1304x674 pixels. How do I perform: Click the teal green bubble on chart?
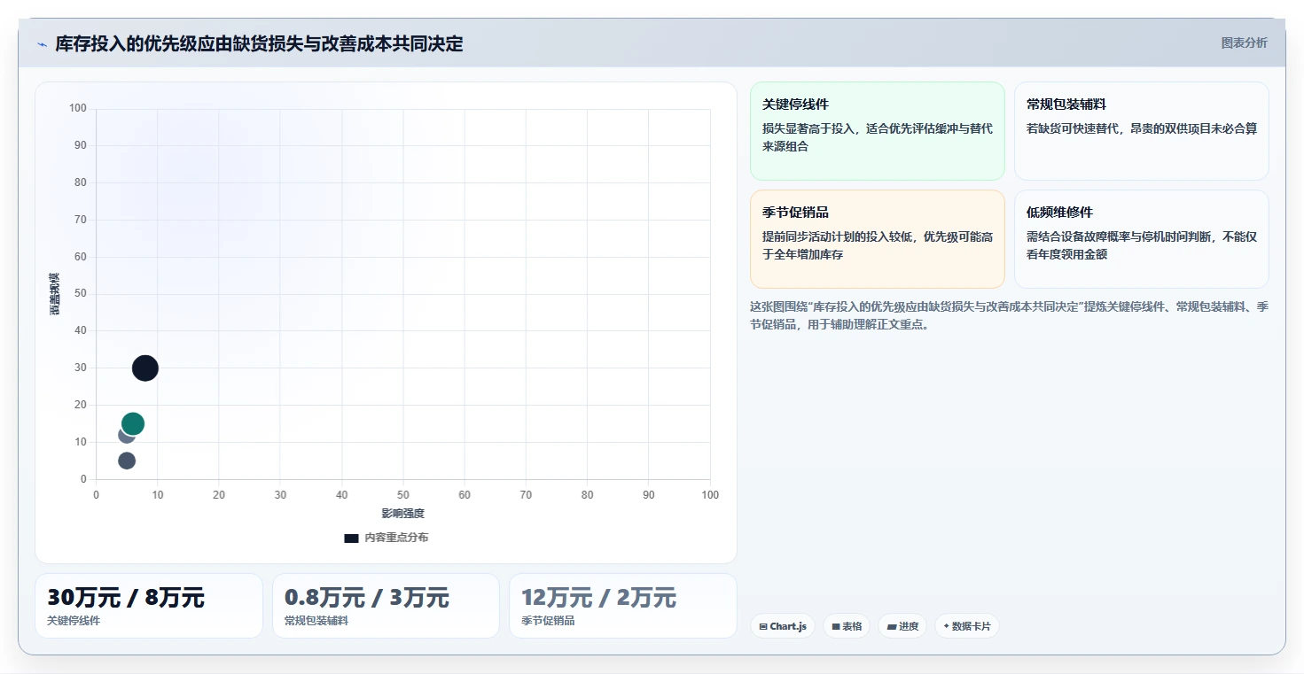133,423
